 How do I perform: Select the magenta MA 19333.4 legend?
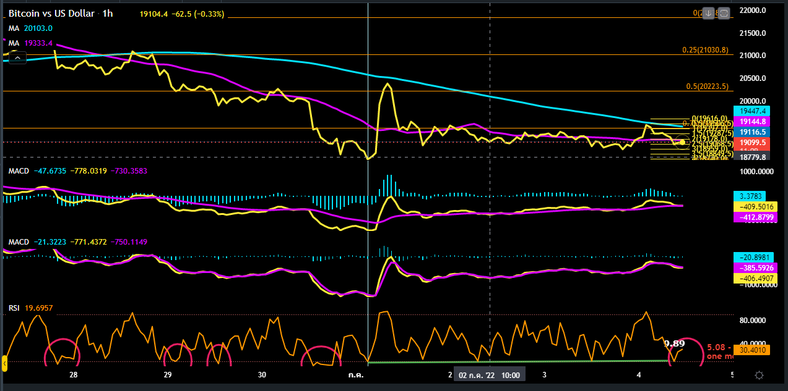[30, 43]
